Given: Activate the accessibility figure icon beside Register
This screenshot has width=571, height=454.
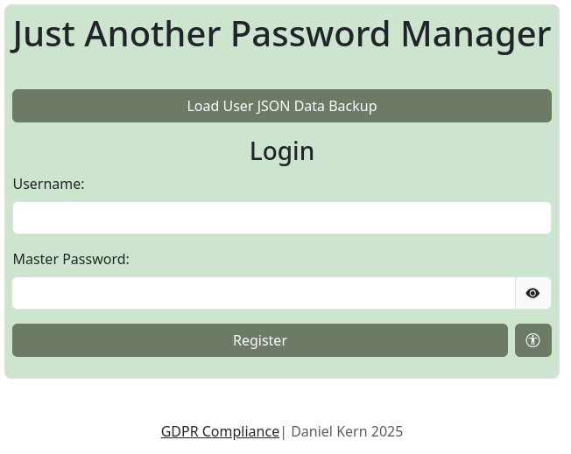Looking at the screenshot, I should (532, 340).
